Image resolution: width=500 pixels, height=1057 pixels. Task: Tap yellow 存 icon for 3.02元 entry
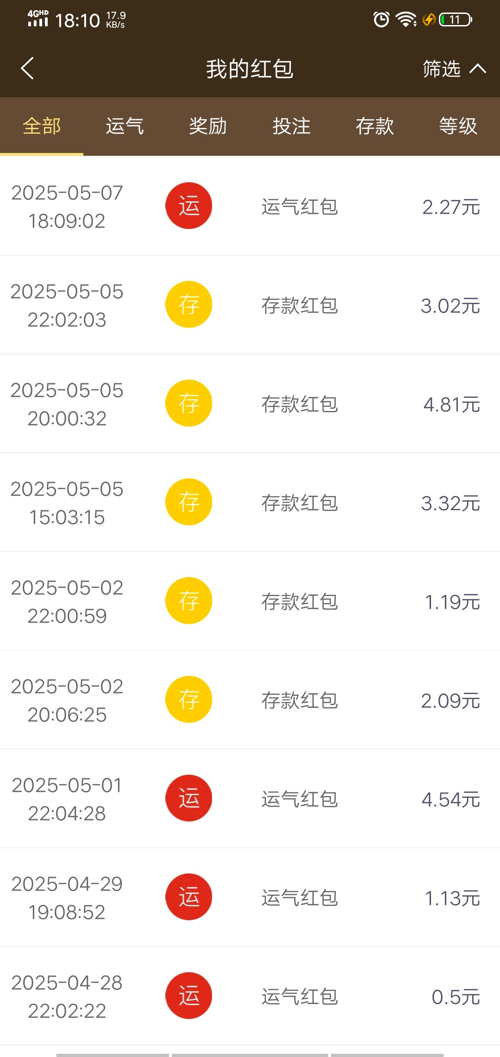[189, 305]
